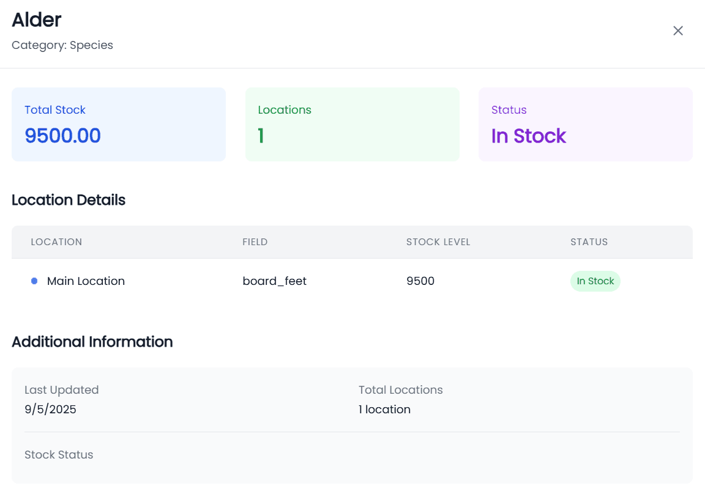Screen dimensions: 705x494
Task: Select the Total Stock summary card
Action: [x=119, y=123]
